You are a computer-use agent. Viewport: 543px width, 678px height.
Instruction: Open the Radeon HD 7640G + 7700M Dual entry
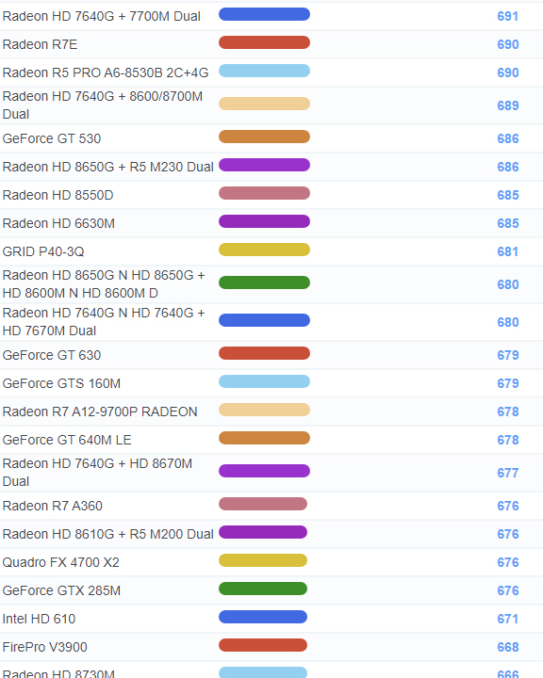(x=101, y=16)
